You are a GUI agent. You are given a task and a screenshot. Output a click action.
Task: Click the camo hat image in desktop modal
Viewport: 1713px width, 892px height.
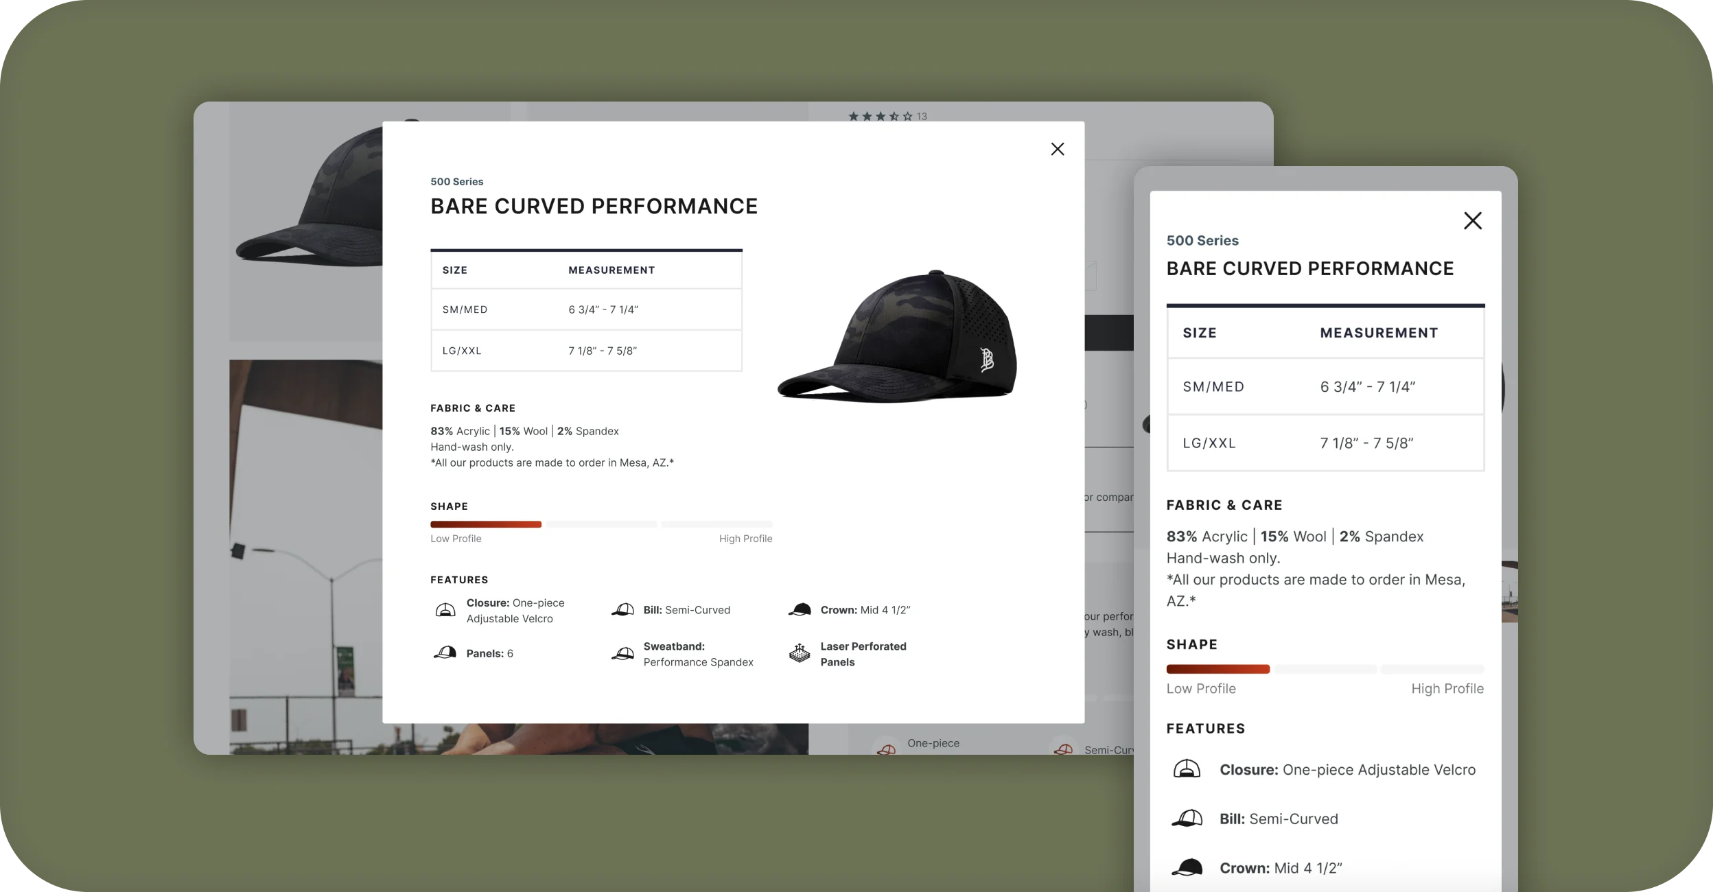pos(897,335)
